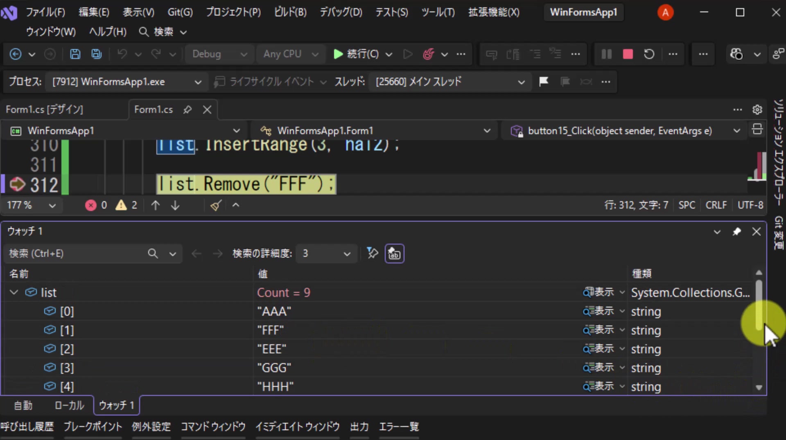The height and width of the screenshot is (440, 786).
Task: Open the Debug configuration dropdown
Action: [219, 54]
